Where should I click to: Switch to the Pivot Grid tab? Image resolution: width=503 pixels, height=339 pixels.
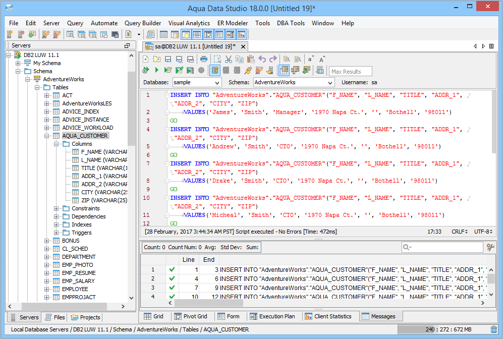191,316
